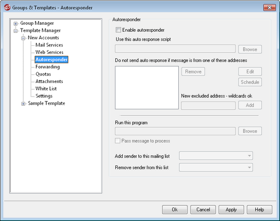Select Mail Services in the tree
The height and width of the screenshot is (221, 280).
tap(49, 45)
